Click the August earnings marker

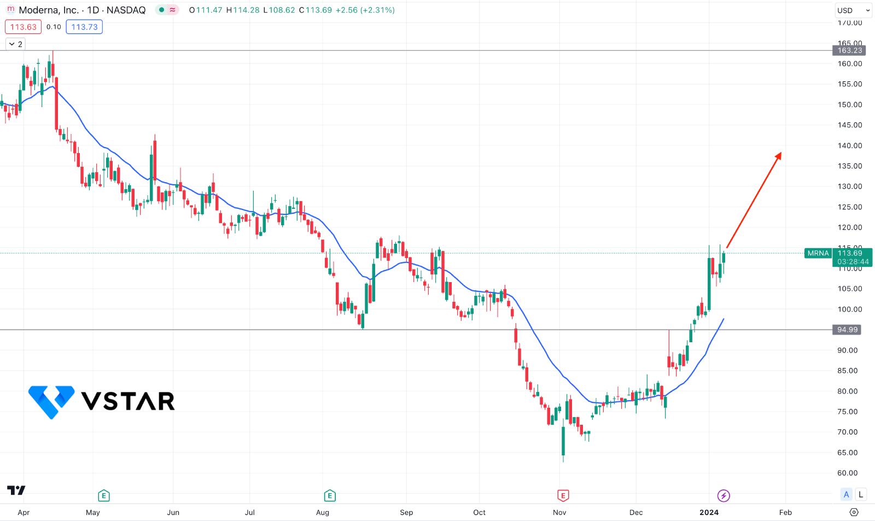click(329, 496)
